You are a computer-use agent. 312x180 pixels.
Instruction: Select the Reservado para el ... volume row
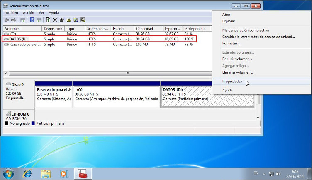pos(100,44)
